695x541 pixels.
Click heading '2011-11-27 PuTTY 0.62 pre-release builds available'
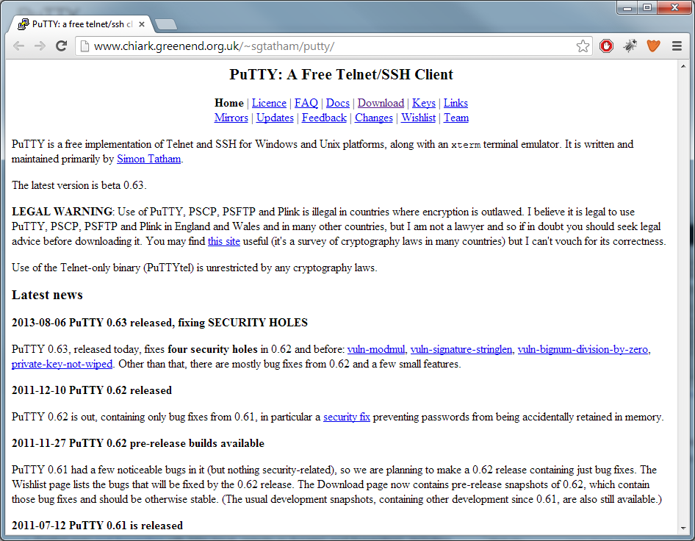(x=138, y=443)
